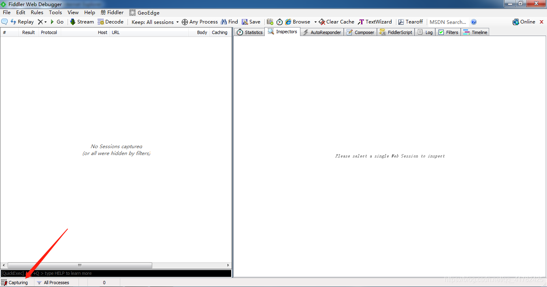Open the View menu

tap(73, 13)
